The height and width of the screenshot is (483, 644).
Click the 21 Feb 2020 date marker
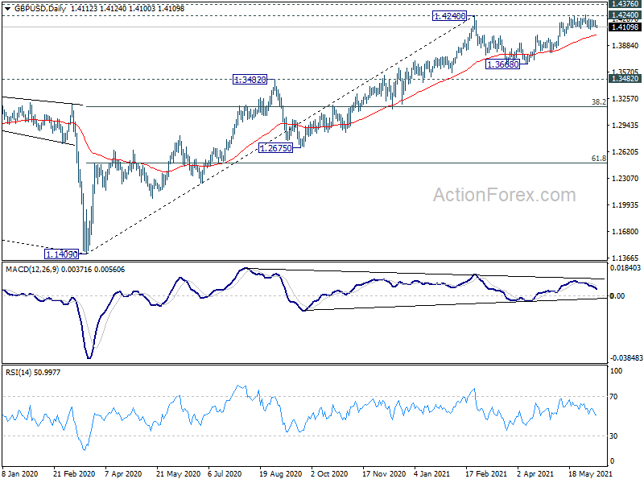click(74, 473)
